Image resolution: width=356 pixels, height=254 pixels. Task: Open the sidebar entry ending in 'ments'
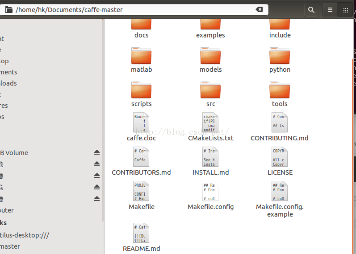tap(8, 72)
